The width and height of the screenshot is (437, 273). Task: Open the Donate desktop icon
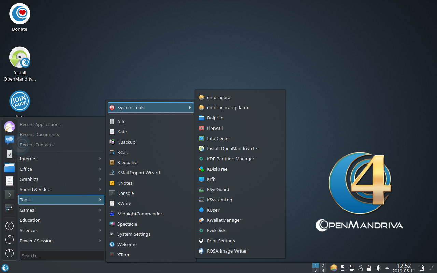click(19, 18)
